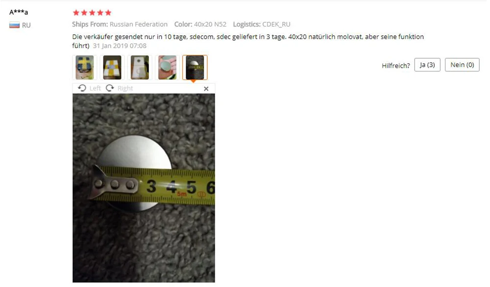
Task: Open the second checkered-box photo thumbnail
Action: 112,67
